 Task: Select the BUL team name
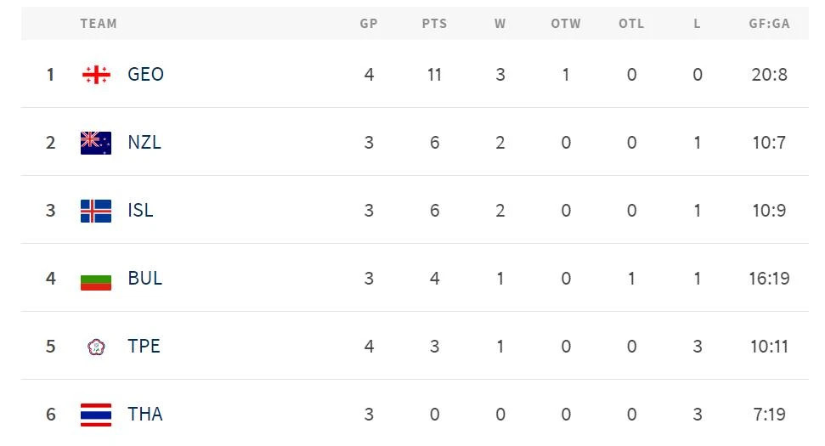[x=144, y=278]
